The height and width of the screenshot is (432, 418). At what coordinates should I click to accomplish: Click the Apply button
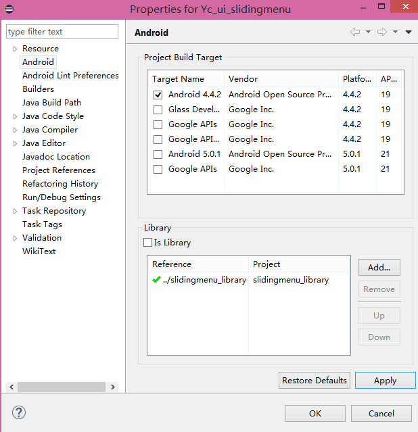(x=385, y=380)
